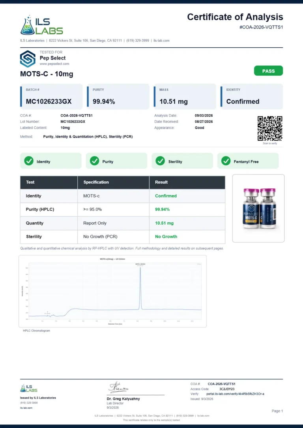The image size is (303, 428).
Task: Click the 'HPLC Chromatogram' caption
Action: 37,331
